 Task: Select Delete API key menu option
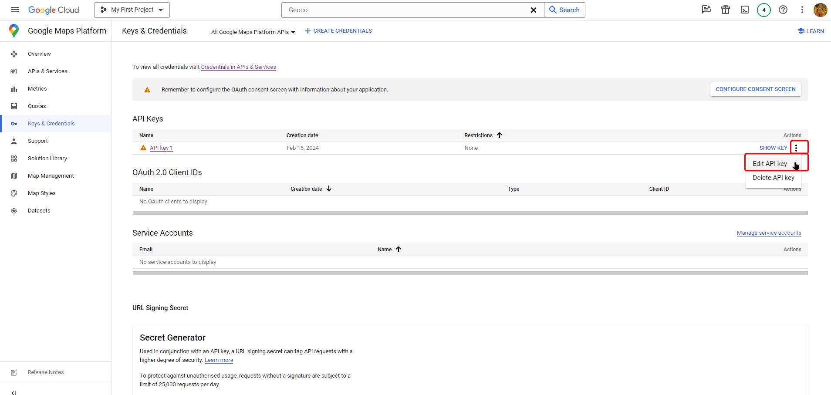(x=774, y=178)
